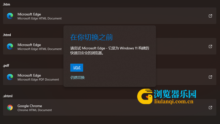220x124 pixels.
Task: Open external-link icon for .pdf row
Action: click(x=210, y=77)
